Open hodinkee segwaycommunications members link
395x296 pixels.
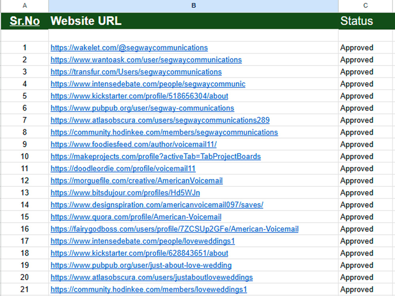coord(164,132)
